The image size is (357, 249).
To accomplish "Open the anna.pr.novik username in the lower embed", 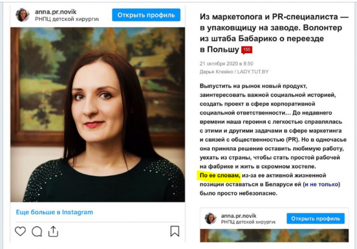I will 239,216.
